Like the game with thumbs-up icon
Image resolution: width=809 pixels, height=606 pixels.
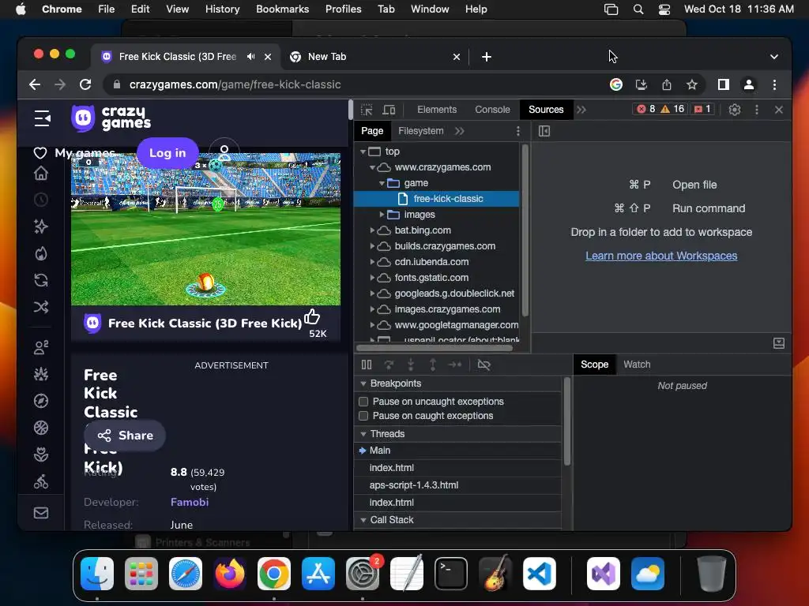pos(312,316)
